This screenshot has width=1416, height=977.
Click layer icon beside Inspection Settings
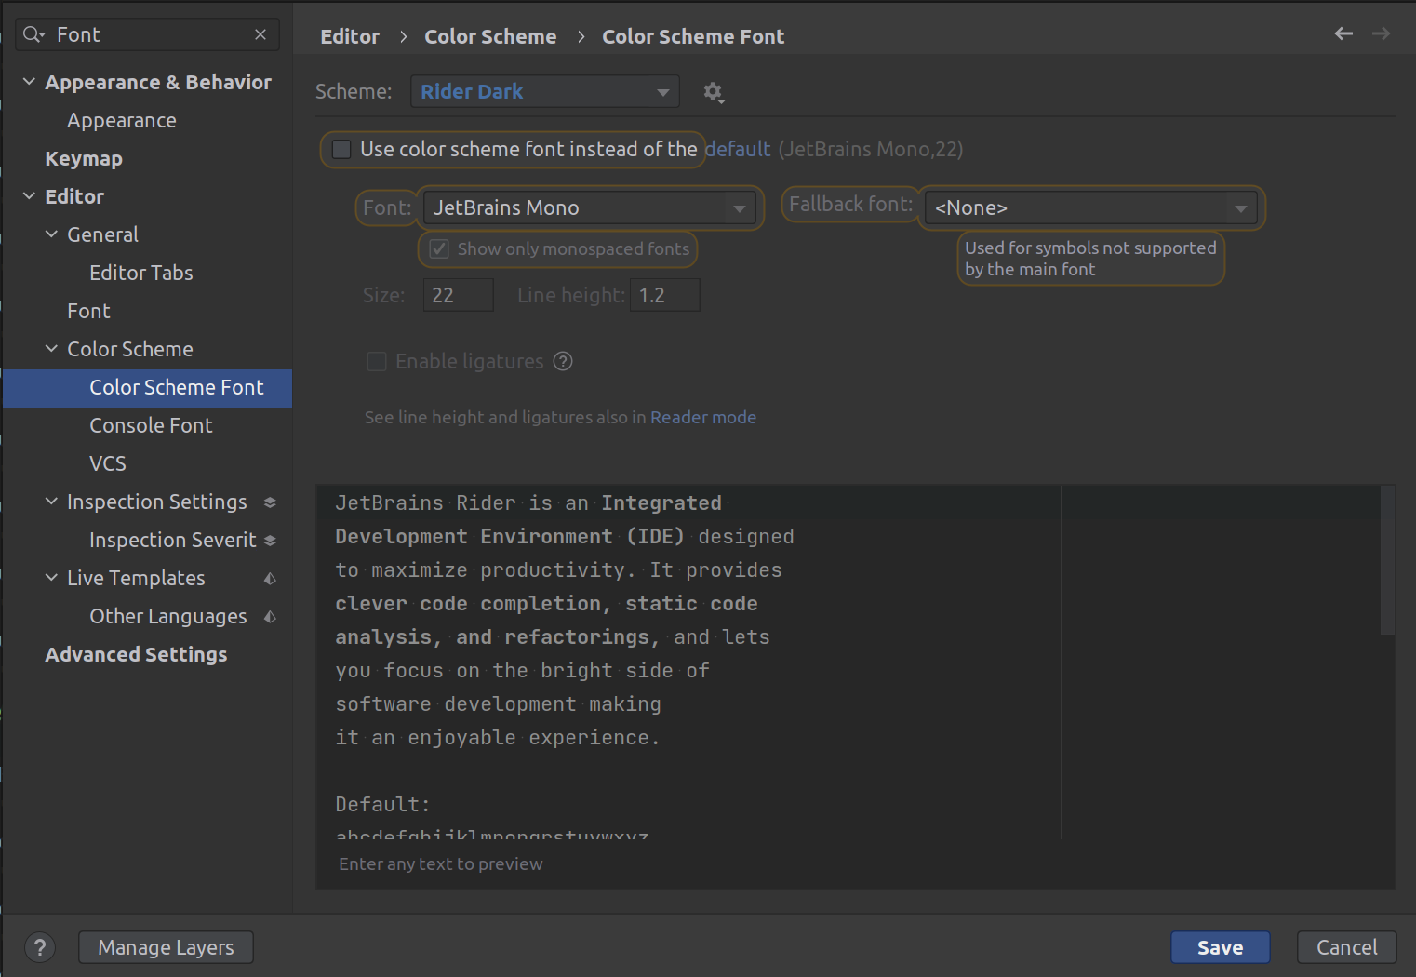click(x=270, y=502)
